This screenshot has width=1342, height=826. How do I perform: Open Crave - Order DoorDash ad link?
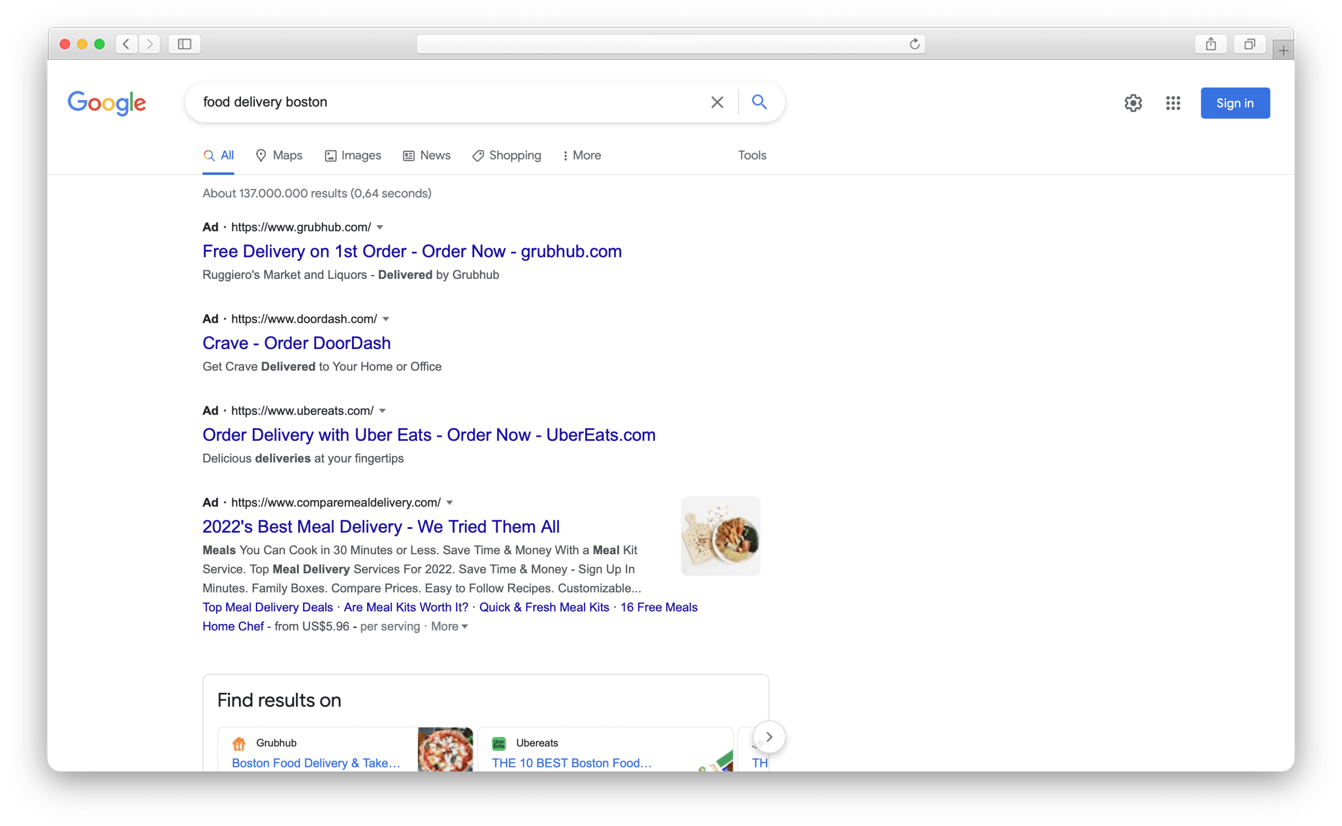click(x=296, y=343)
